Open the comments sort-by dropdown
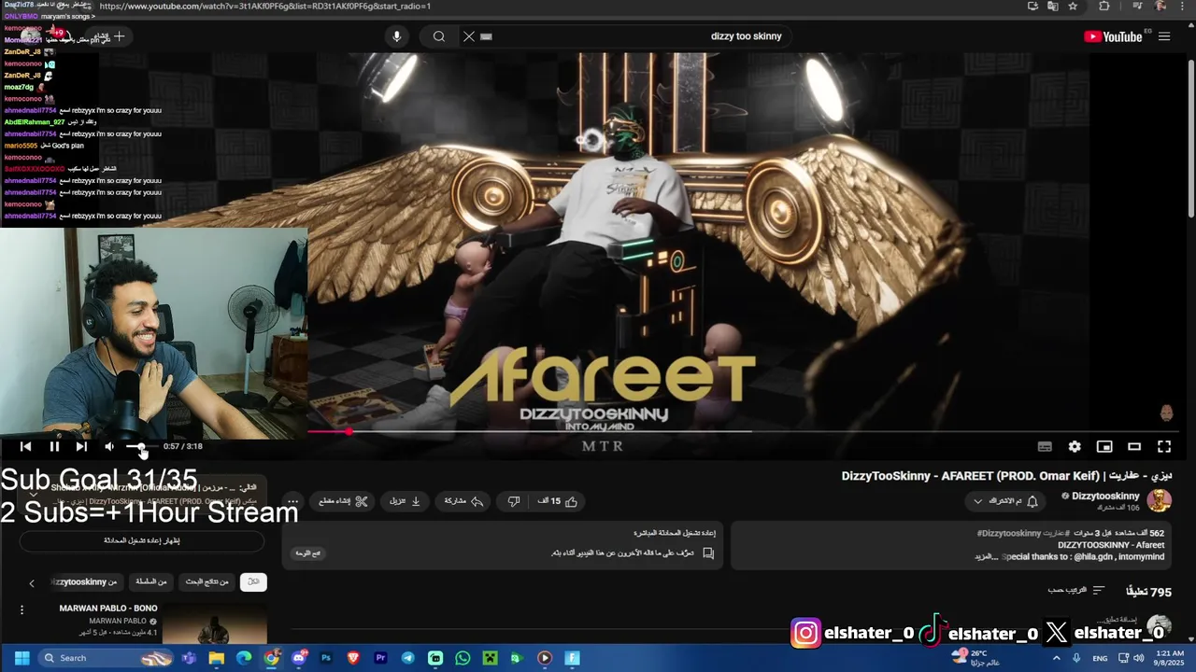1196x672 pixels. click(1076, 590)
